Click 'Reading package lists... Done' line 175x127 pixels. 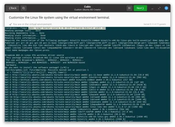[23, 30]
